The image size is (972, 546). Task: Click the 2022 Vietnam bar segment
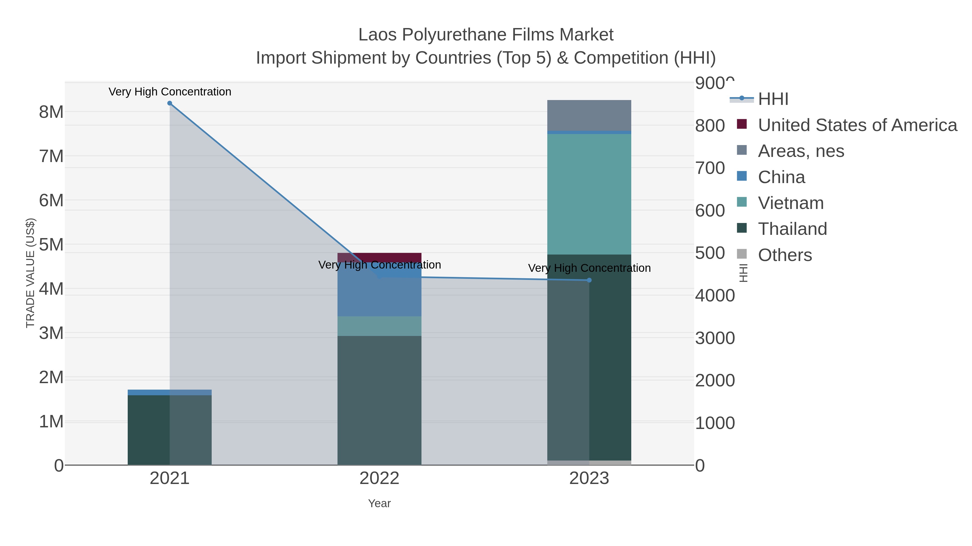(x=379, y=326)
